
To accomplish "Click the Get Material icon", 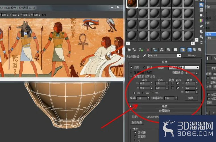I will (129, 49).
